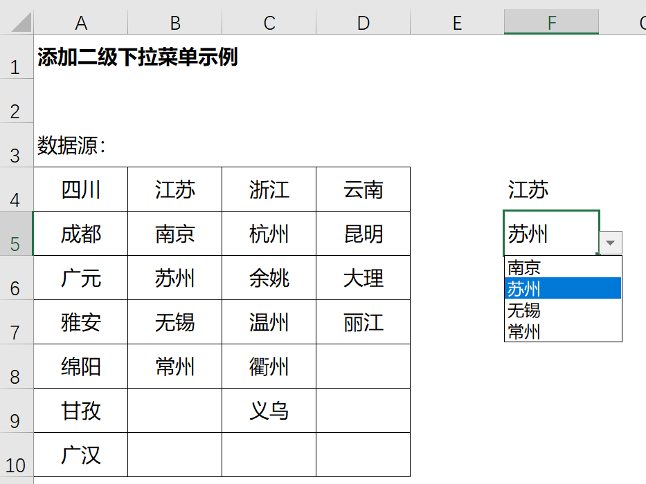Select the 广汉 cell in column A
This screenshot has width=646, height=484.
81,455
